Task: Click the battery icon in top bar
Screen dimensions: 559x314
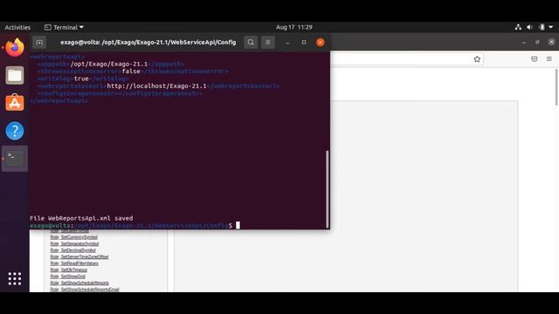Action: pos(542,27)
